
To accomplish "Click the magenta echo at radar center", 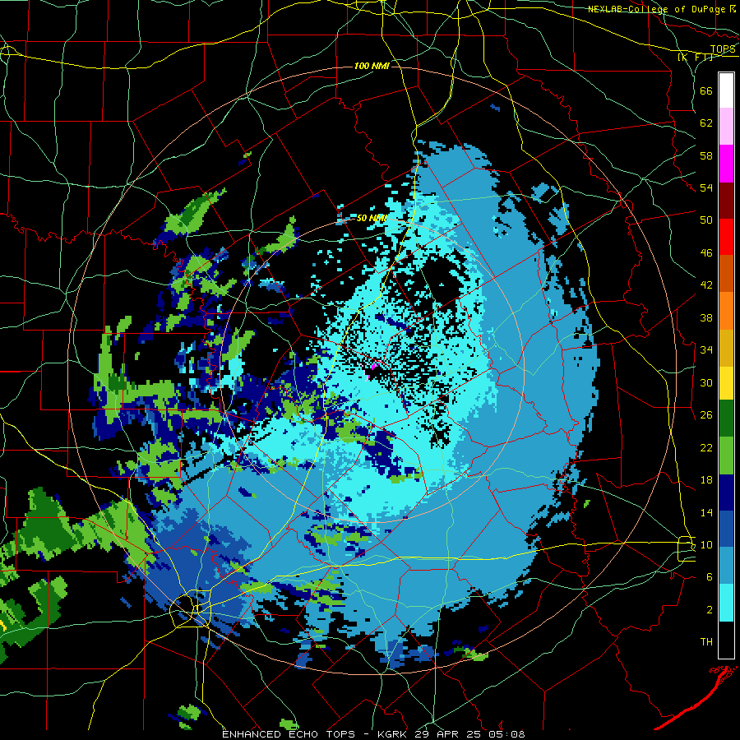I will [376, 366].
